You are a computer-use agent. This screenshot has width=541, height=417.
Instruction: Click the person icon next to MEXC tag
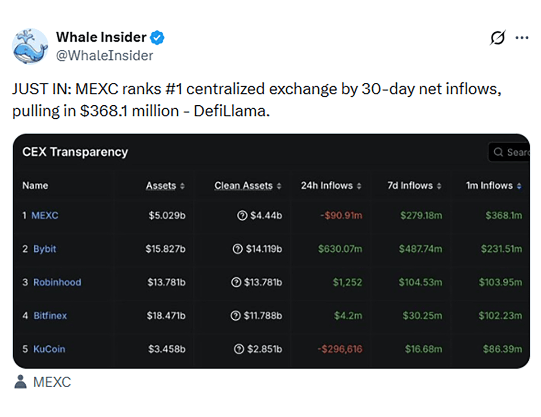[x=21, y=382]
